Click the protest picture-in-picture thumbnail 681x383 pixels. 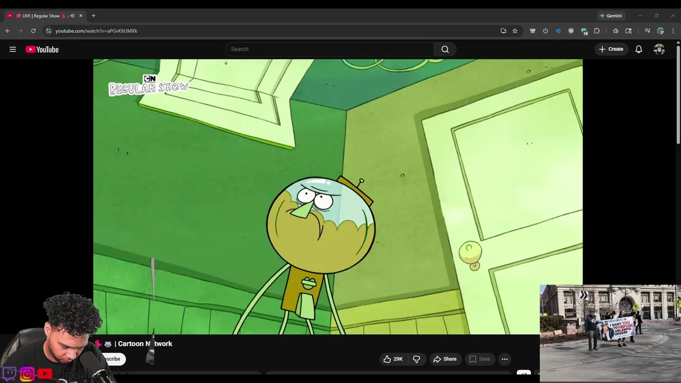610,333
